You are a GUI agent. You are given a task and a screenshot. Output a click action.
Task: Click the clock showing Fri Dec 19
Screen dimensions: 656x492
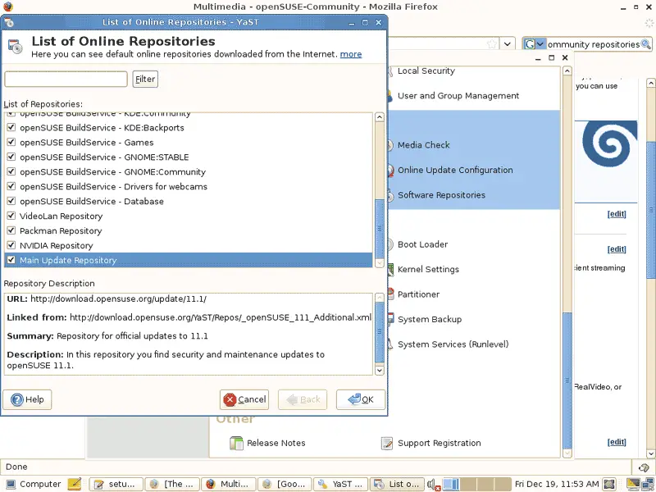click(557, 484)
